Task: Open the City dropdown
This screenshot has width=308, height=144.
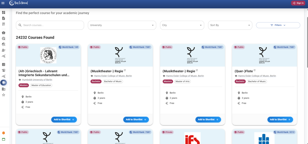Action: 182,25
